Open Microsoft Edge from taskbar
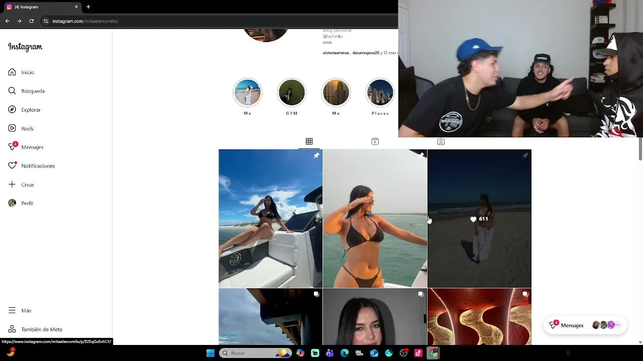This screenshot has height=361, width=643. pos(344,353)
